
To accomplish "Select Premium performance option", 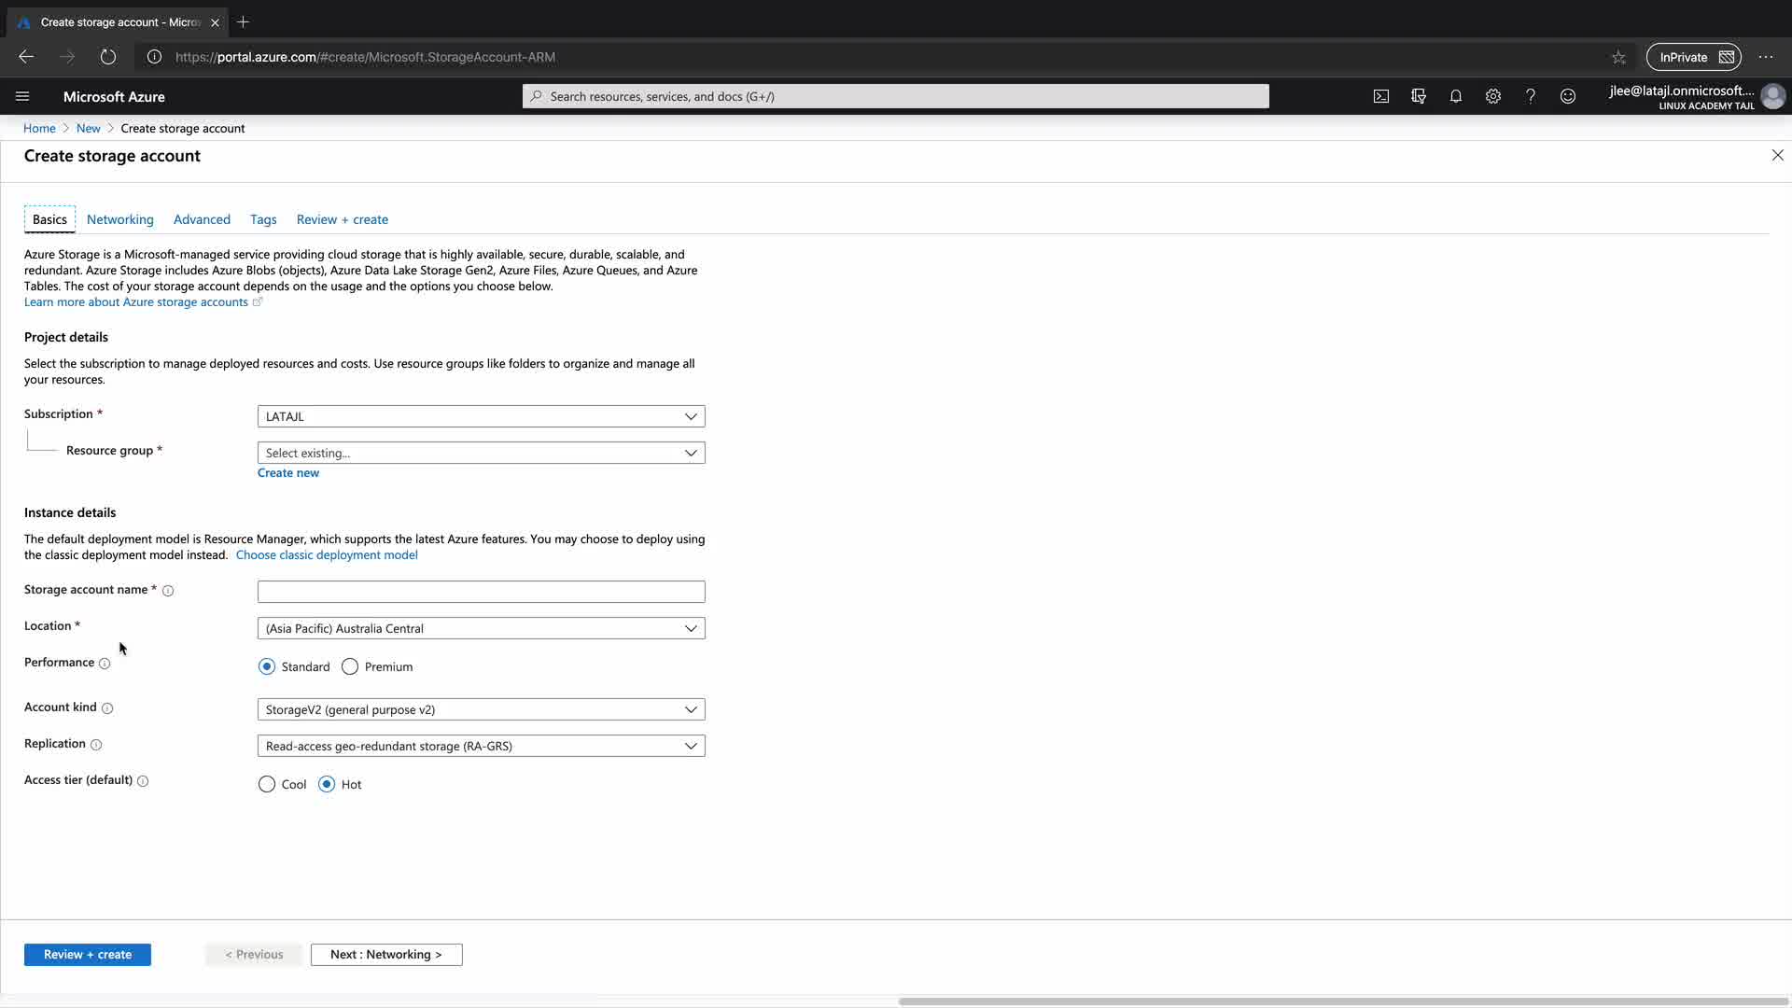I will (350, 666).
